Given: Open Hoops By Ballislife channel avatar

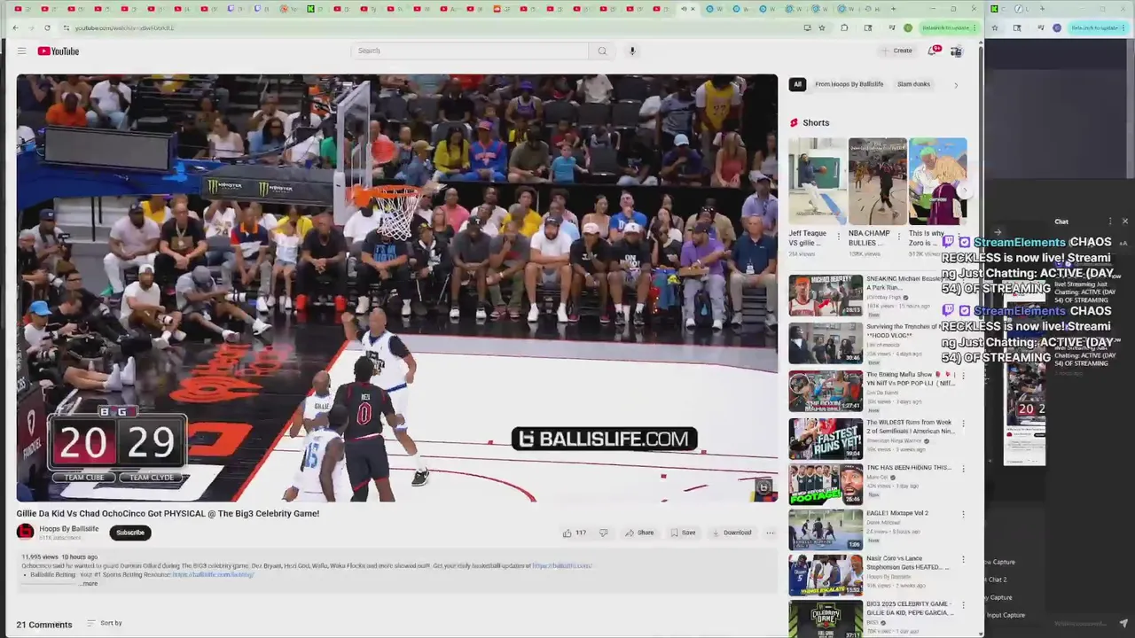Looking at the screenshot, I should pyautogui.click(x=25, y=532).
